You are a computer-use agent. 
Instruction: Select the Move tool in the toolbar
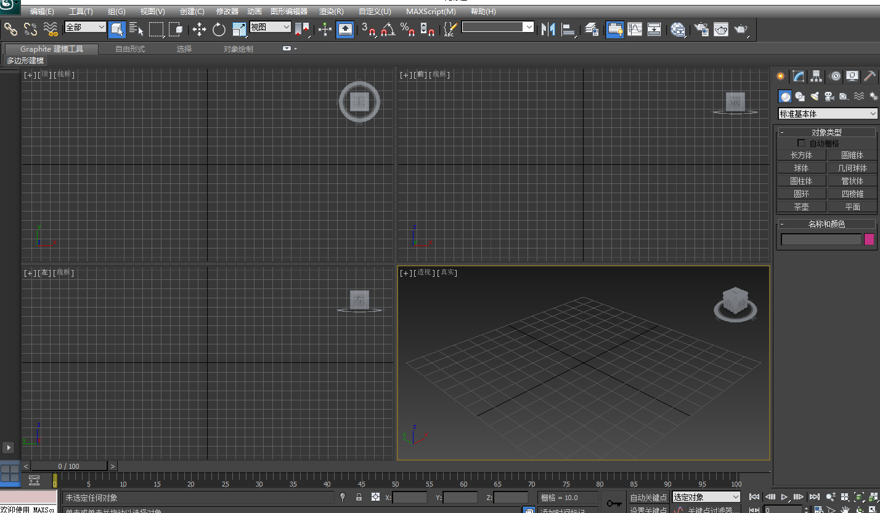[x=199, y=29]
